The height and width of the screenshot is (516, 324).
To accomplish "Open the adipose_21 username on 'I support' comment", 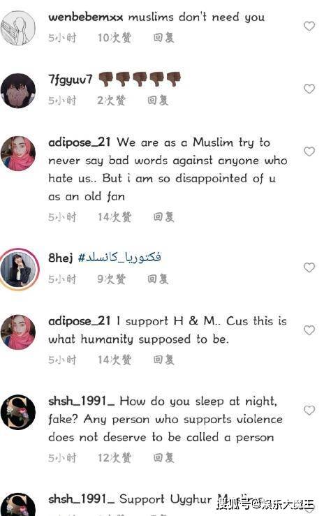I will tap(80, 321).
